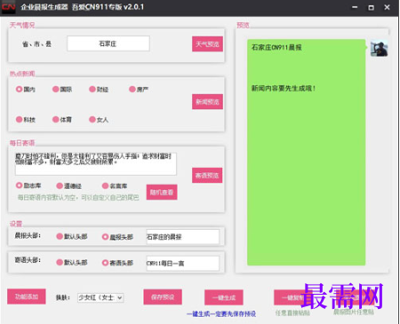The image size is (400, 324).
Task: Click the CN app logo in title bar
Action: [8, 7]
